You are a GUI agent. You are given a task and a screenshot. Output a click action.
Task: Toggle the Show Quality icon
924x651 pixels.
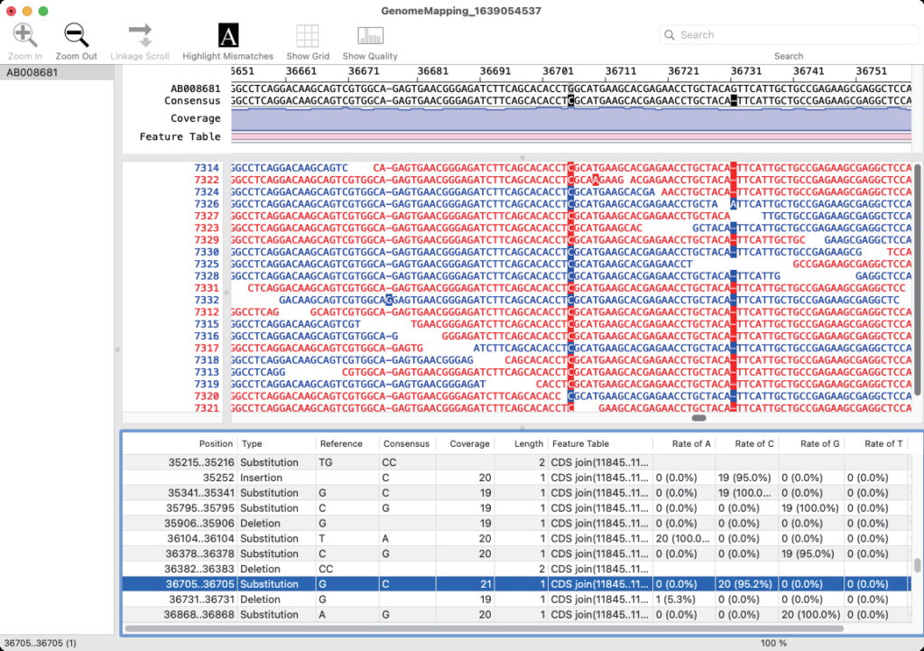click(x=370, y=35)
